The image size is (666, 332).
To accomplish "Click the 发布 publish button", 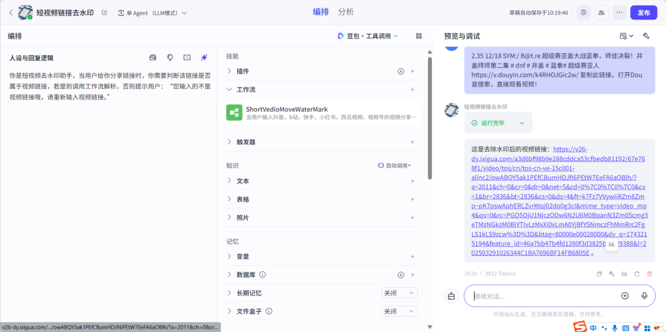I will coord(643,13).
